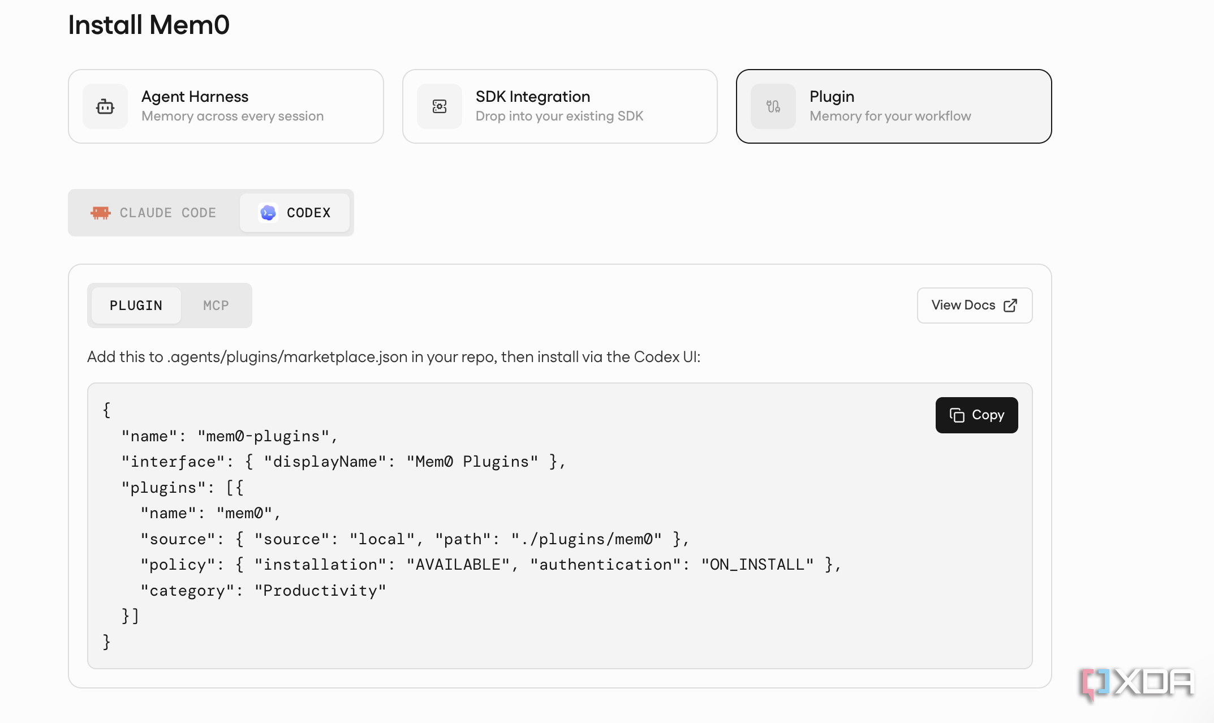
Task: Select the PLUGIN sub-tab
Action: (136, 305)
